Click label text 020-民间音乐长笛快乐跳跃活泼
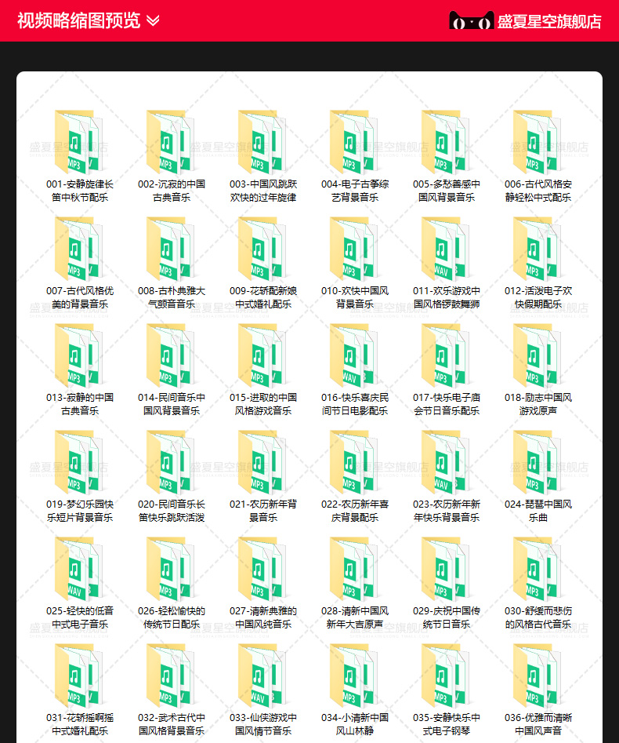Screen dimensions: 619x743 click(x=172, y=510)
